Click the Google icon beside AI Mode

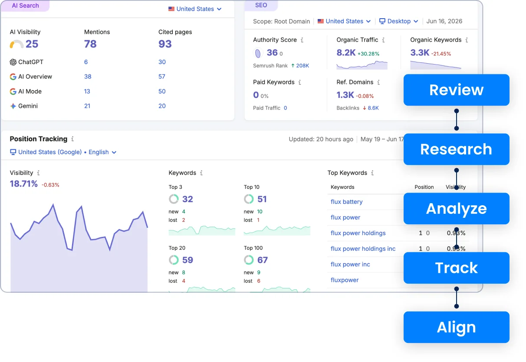[x=13, y=91]
